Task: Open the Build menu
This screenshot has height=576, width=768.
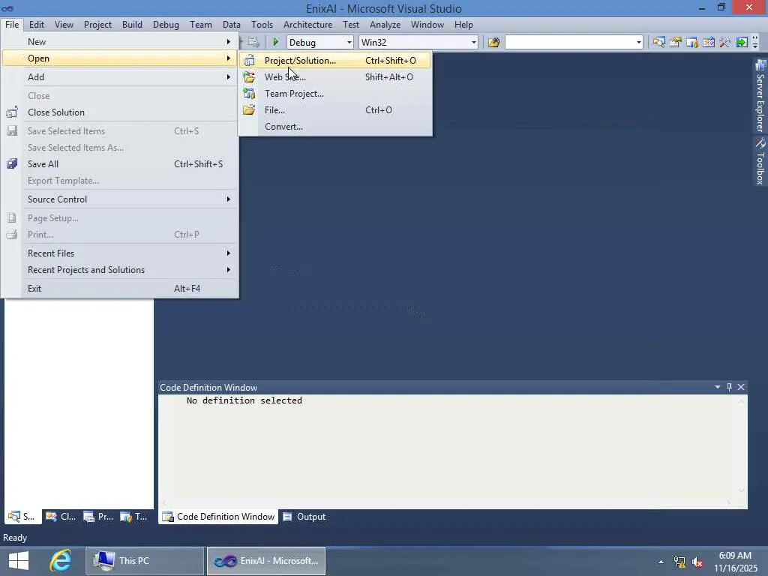Action: [132, 25]
